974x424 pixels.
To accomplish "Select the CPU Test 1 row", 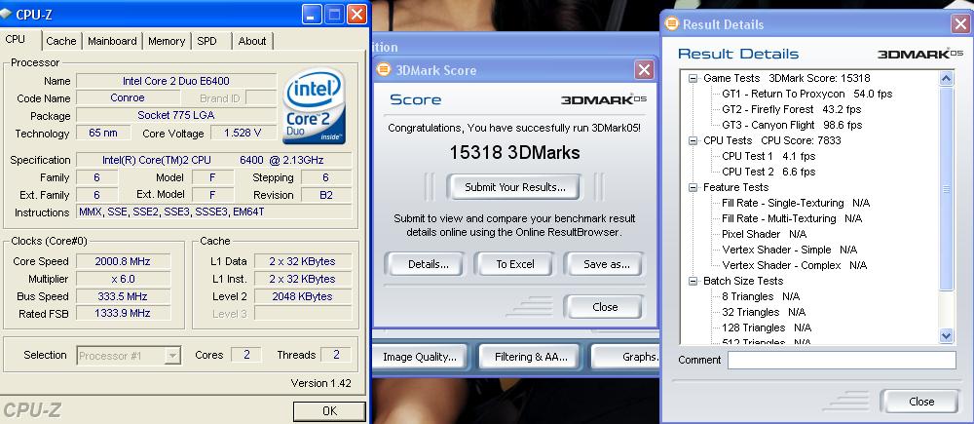I will [x=768, y=156].
